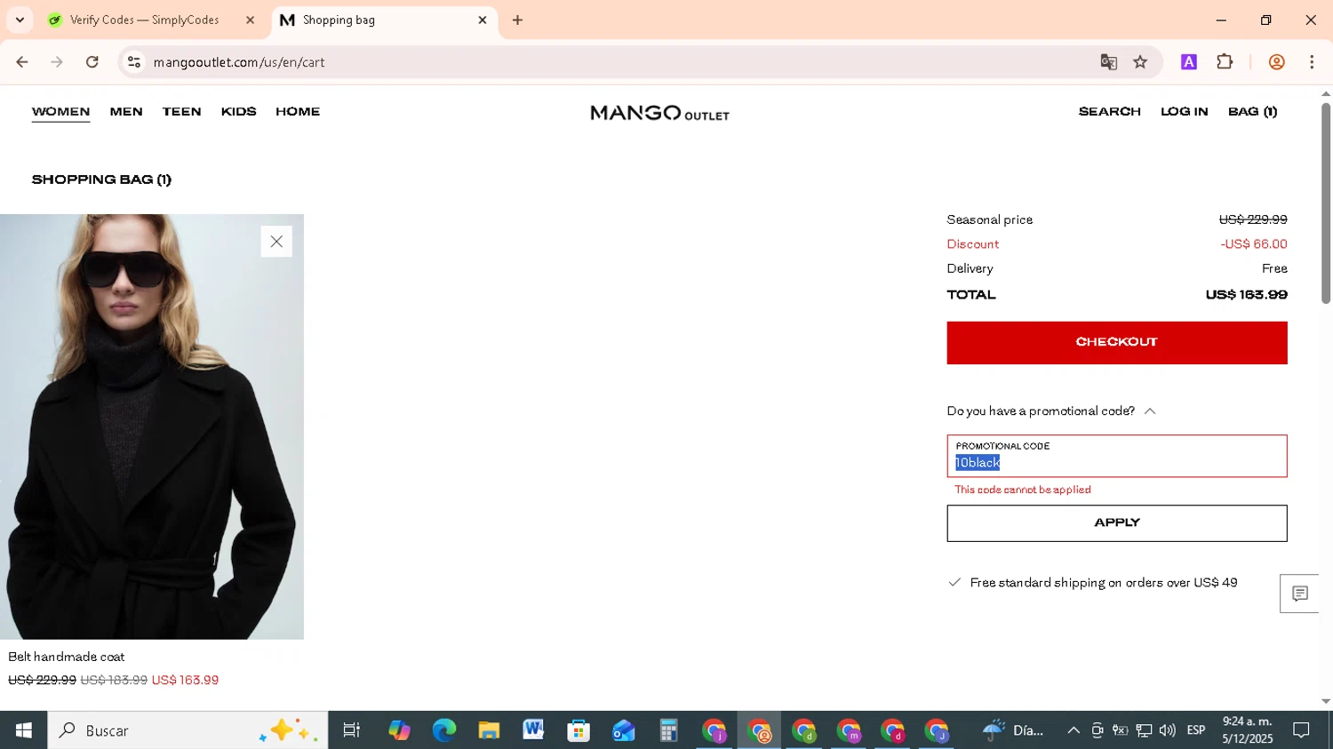The image size is (1333, 749).
Task: Open File Explorer from taskbar
Action: click(x=489, y=730)
